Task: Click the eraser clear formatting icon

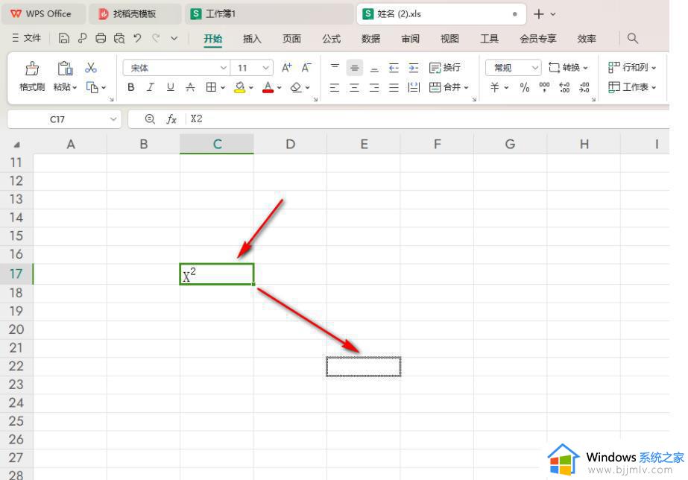Action: pos(296,87)
